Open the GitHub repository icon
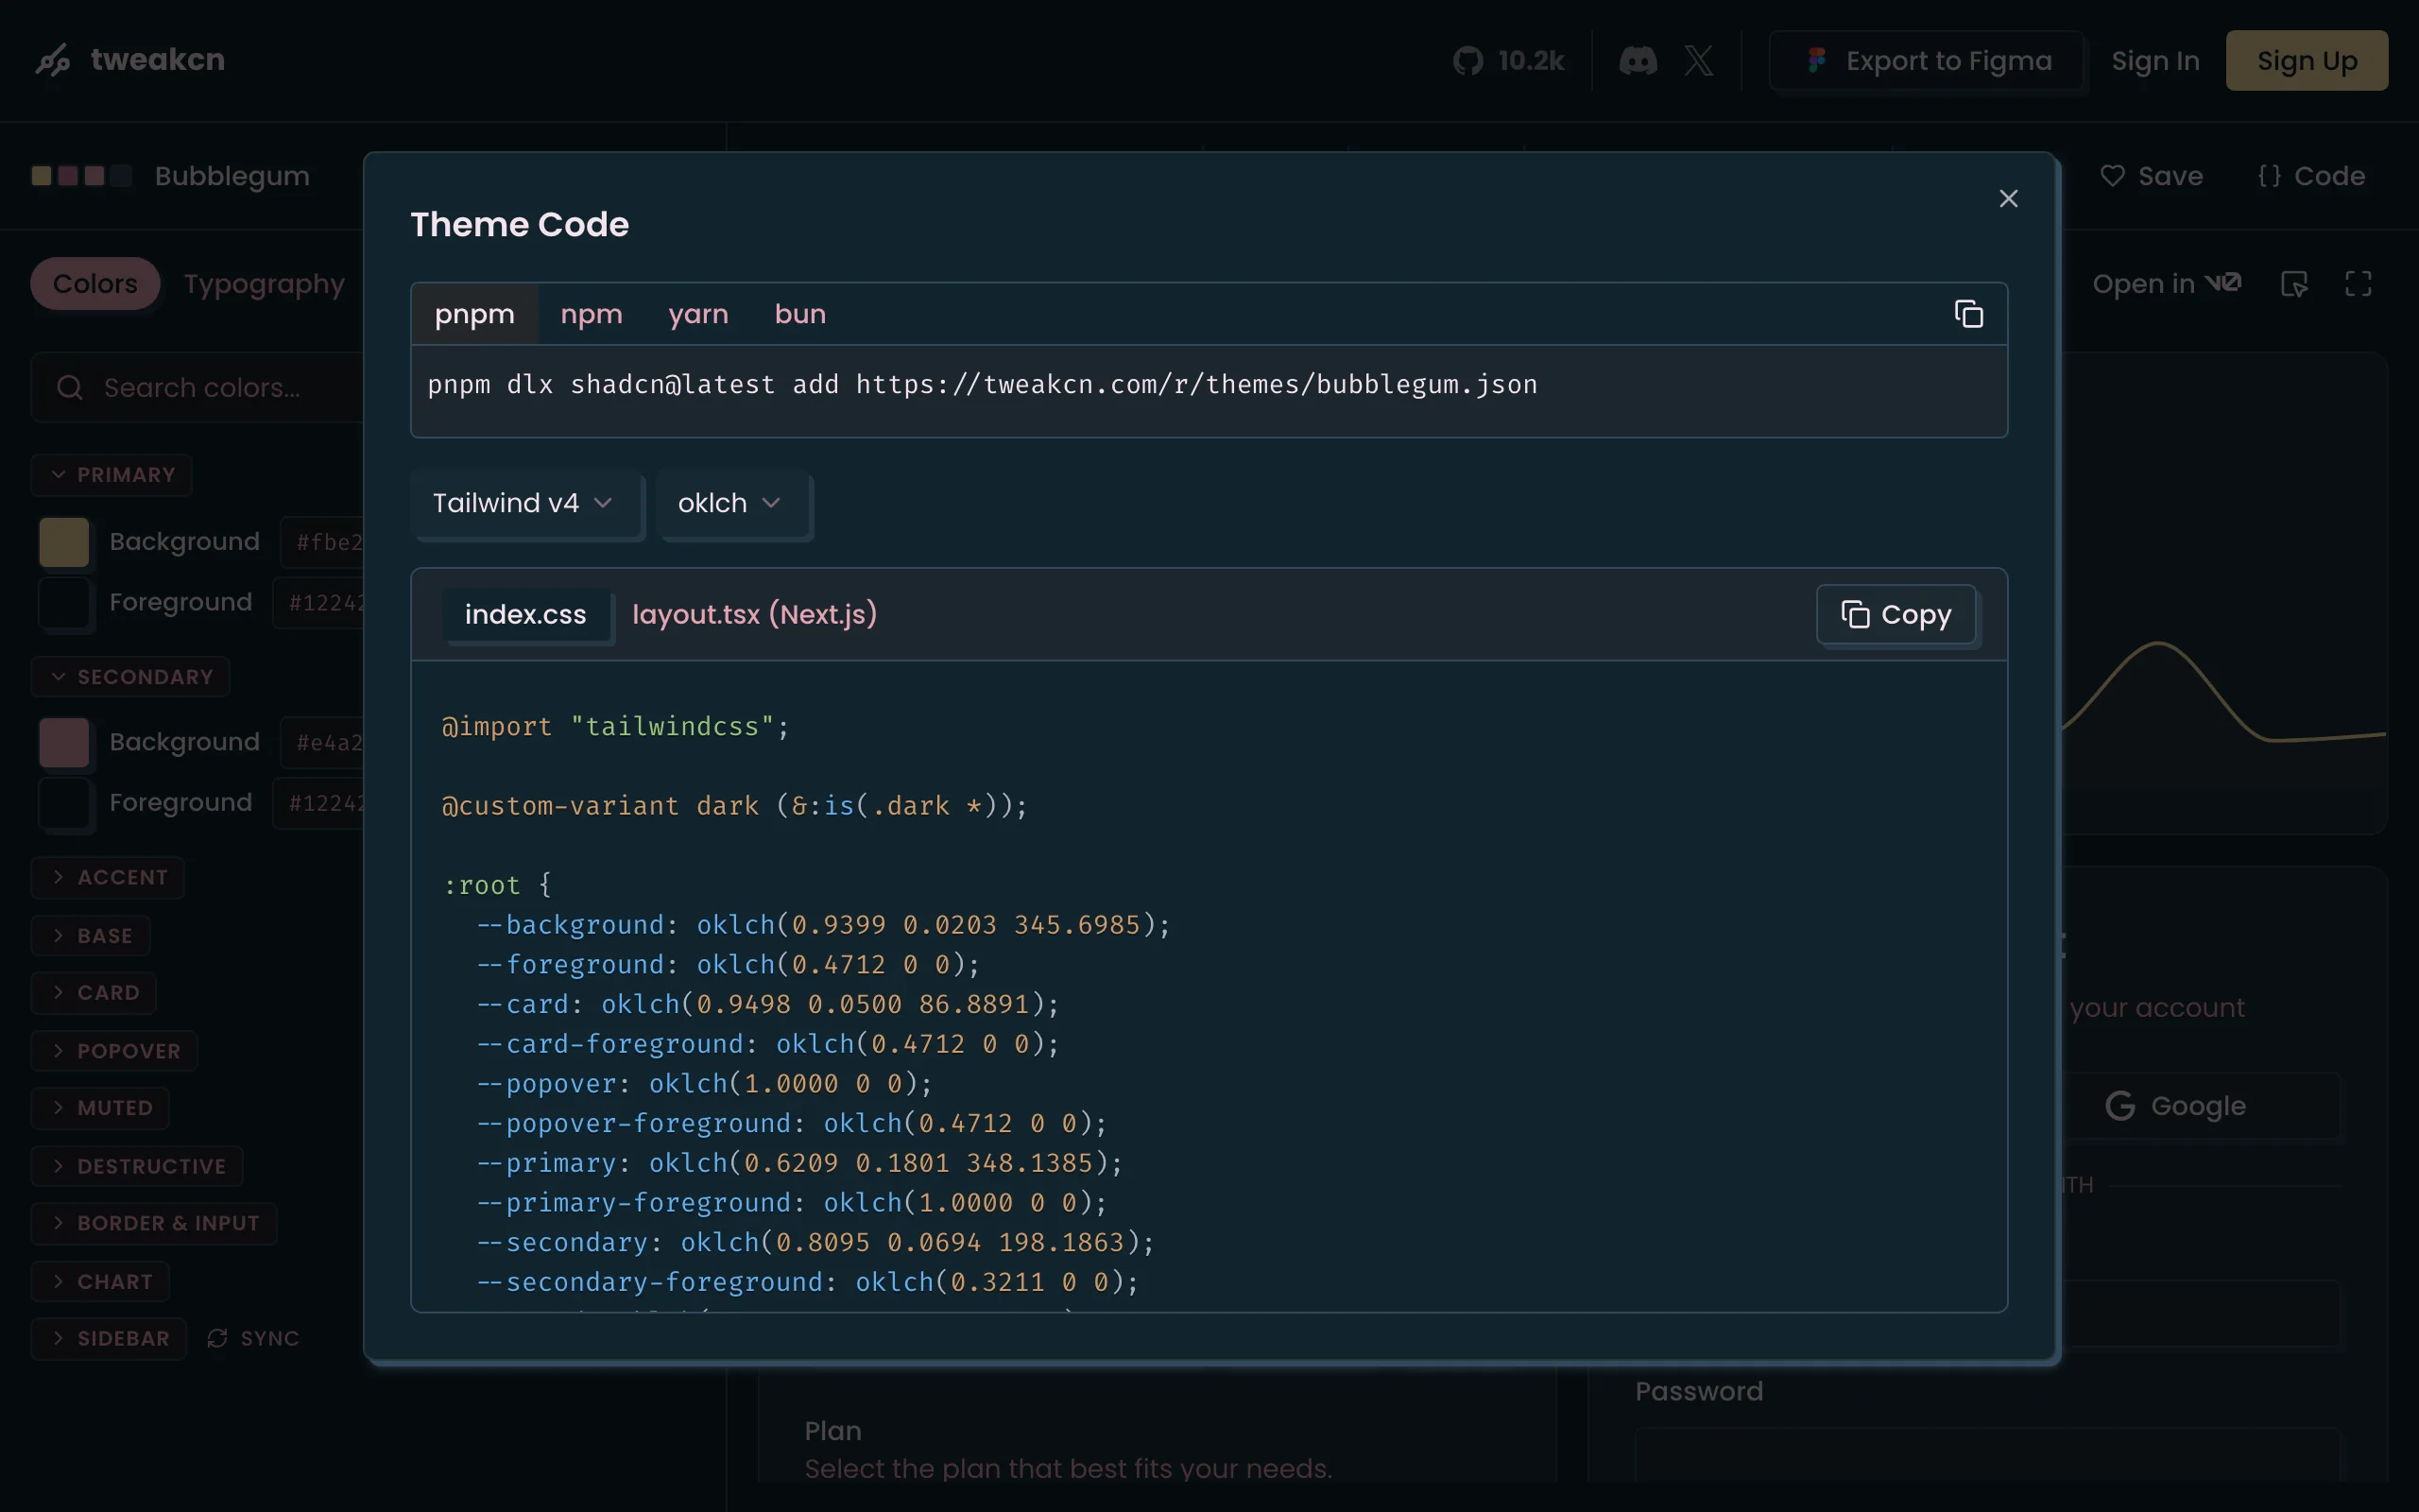2419x1512 pixels. point(1467,61)
